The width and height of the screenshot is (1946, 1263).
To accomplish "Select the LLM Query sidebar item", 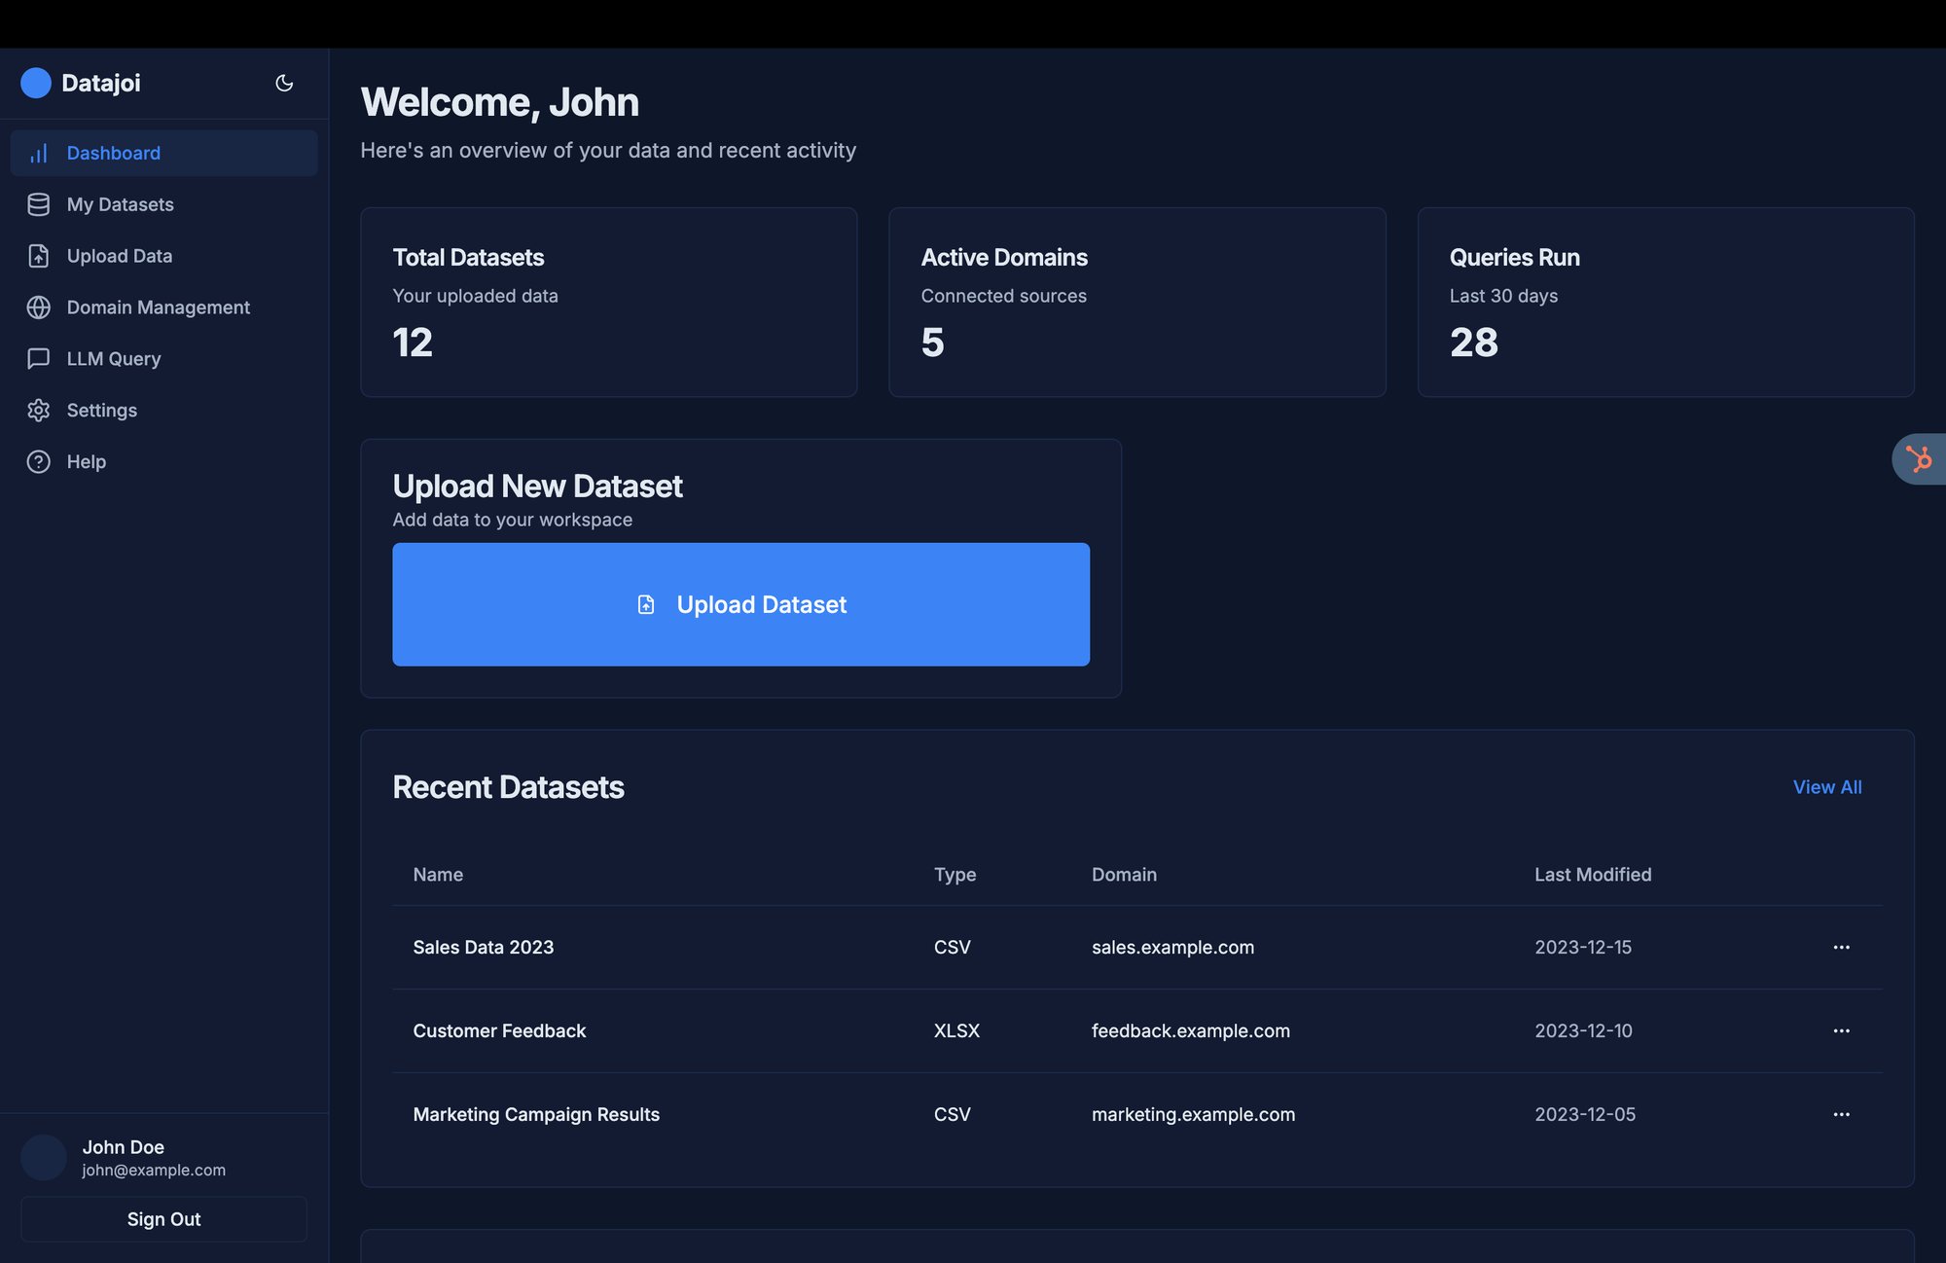I will click(x=114, y=359).
